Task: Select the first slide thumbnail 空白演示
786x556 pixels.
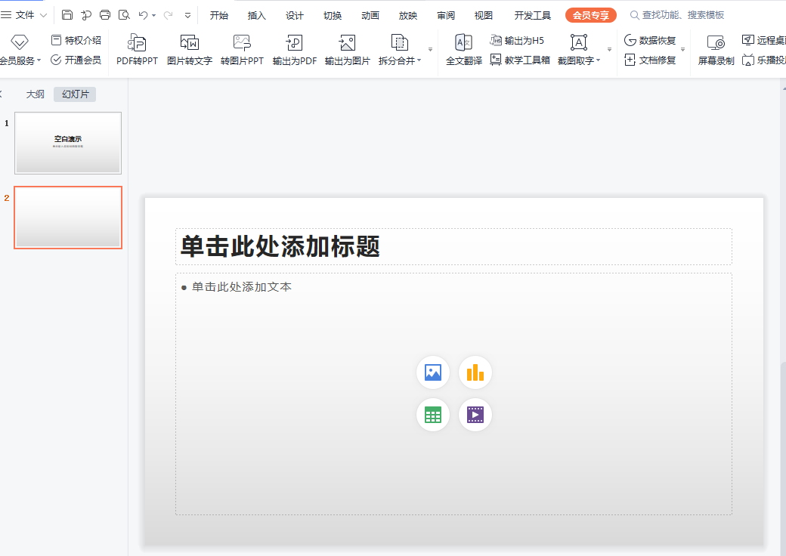Action: (68, 143)
